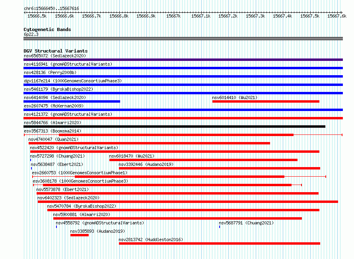354x259 pixels.
Task: Click the blue nsv428136 Perry2008b bar
Action: pos(183,76)
